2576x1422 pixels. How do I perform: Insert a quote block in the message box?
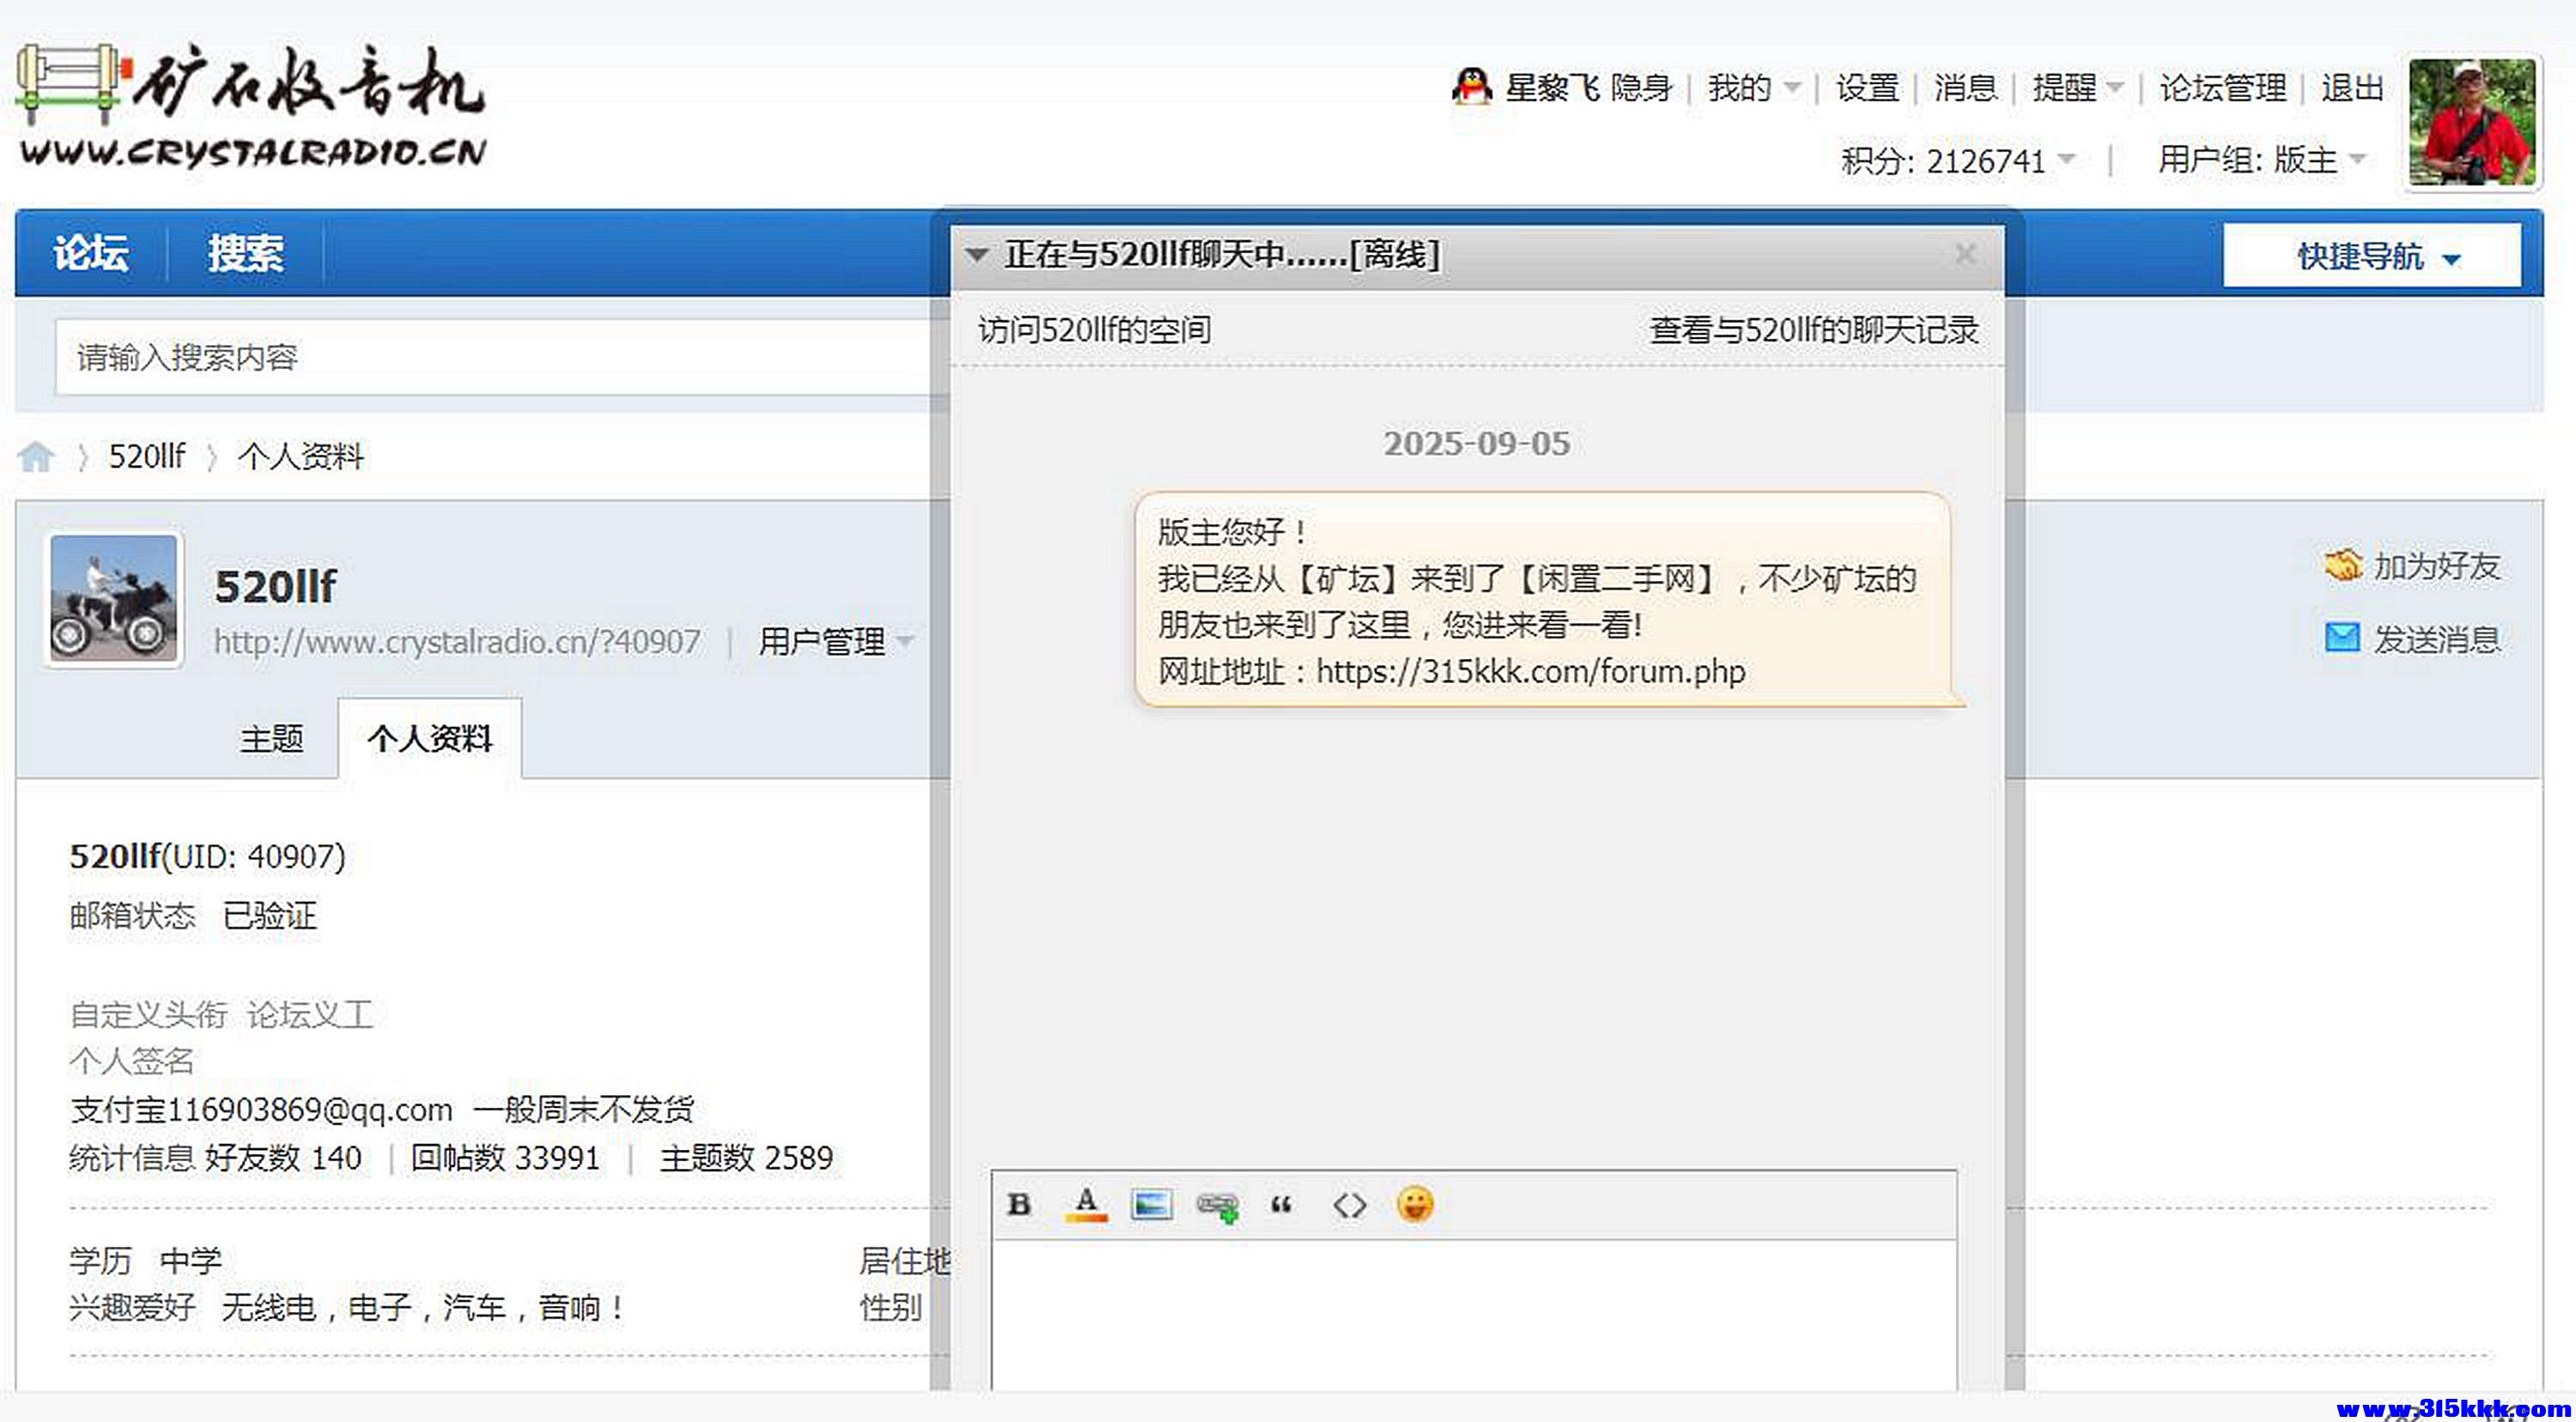click(1283, 1204)
